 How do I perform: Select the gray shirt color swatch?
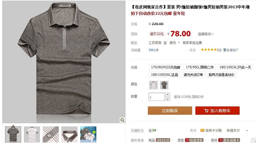point(164,85)
